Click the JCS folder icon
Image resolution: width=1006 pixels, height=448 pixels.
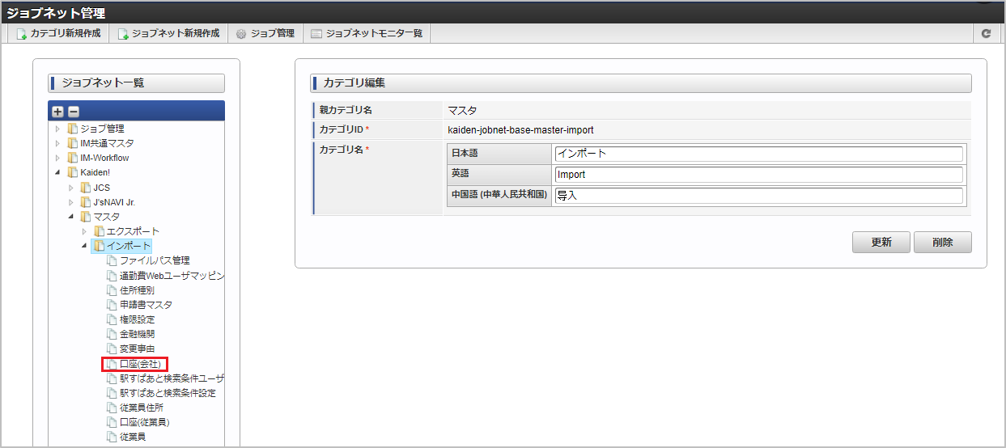(86, 188)
